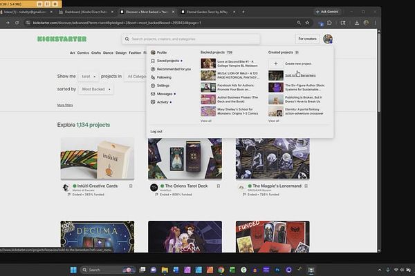Image resolution: width=415 pixels, height=276 pixels.
Task: Open the Sold to the Berserkers project link
Action: coord(300,75)
